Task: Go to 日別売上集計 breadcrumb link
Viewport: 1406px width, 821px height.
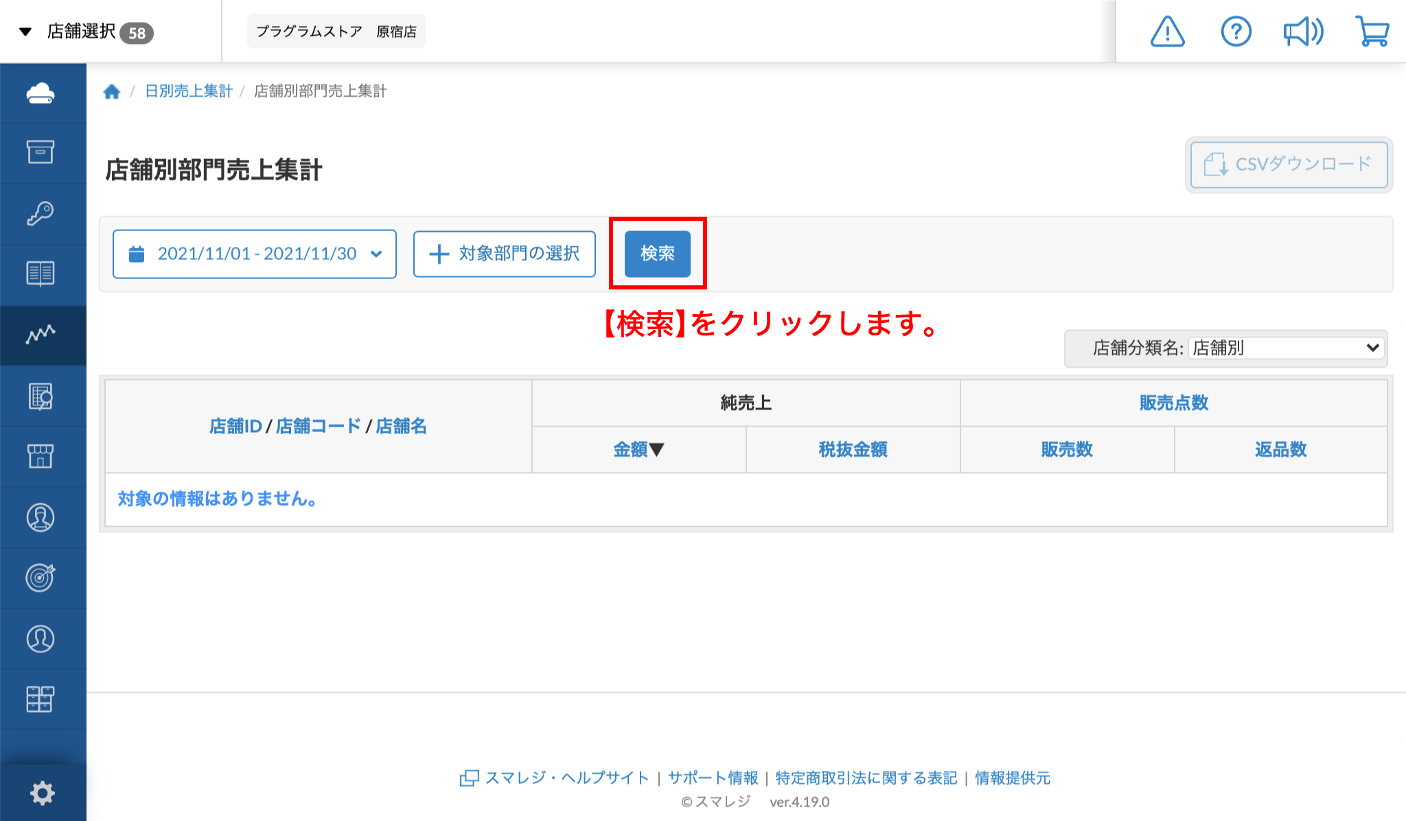Action: coord(189,91)
